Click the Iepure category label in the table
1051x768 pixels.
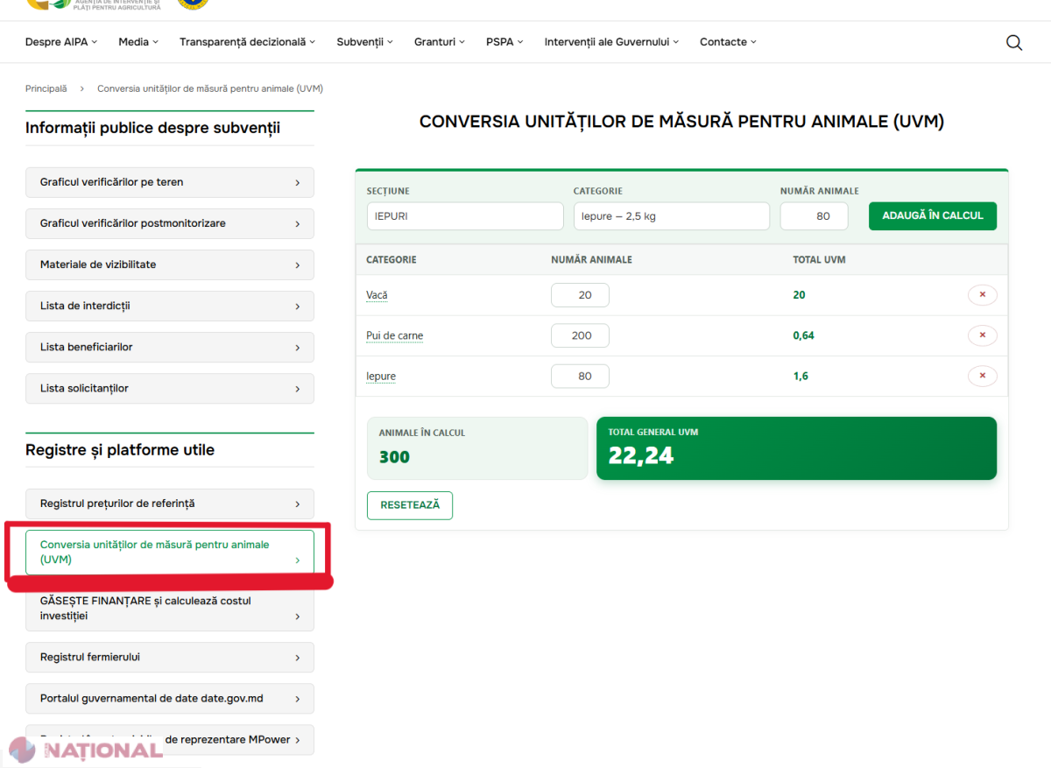click(x=381, y=377)
